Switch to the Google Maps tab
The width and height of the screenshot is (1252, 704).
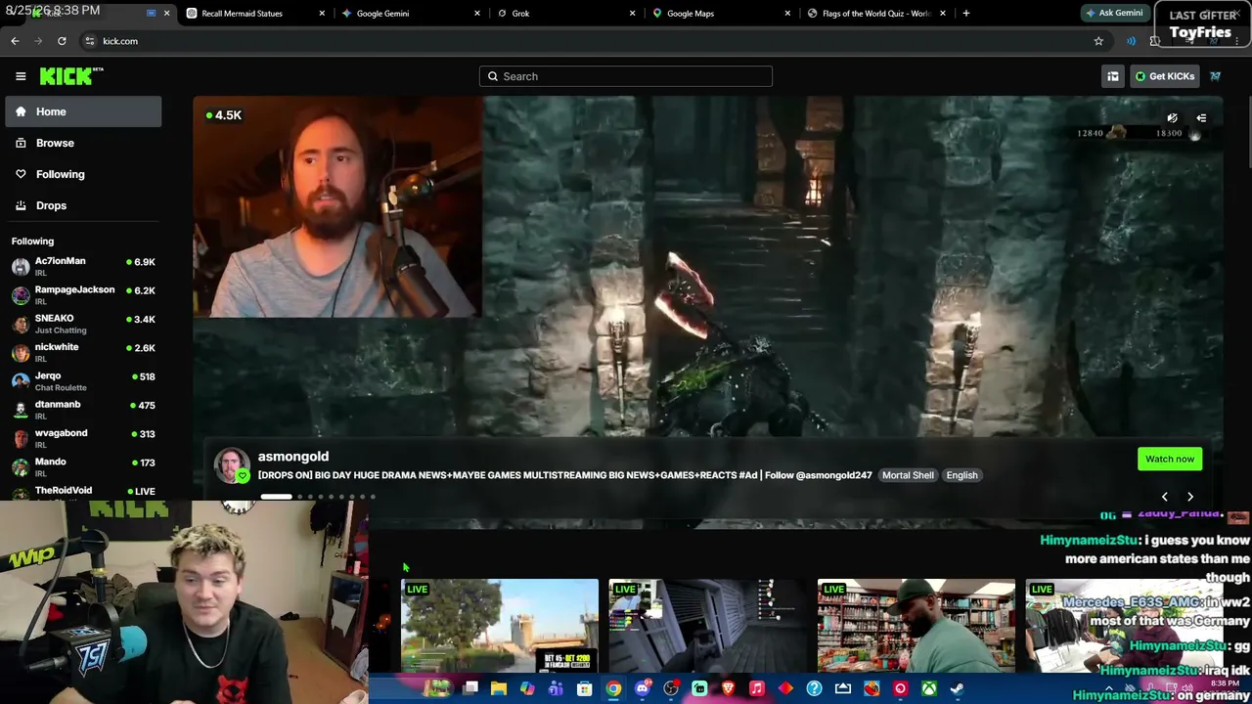point(721,14)
